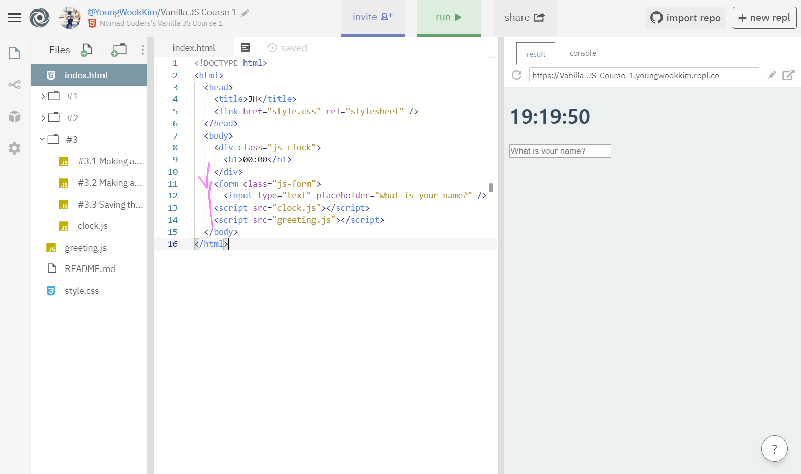Open the settings gear sidebar icon
The height and width of the screenshot is (474, 801).
tap(15, 148)
